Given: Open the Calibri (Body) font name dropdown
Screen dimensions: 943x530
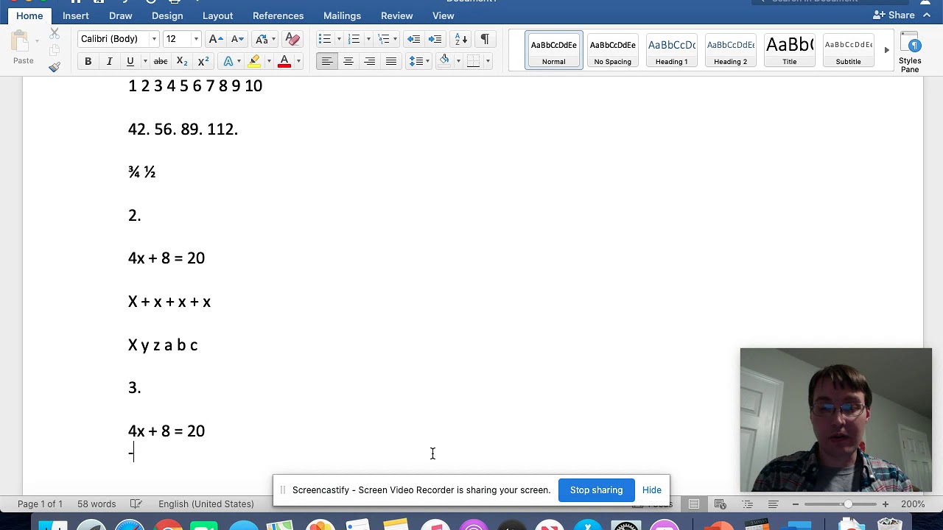Looking at the screenshot, I should tap(154, 39).
